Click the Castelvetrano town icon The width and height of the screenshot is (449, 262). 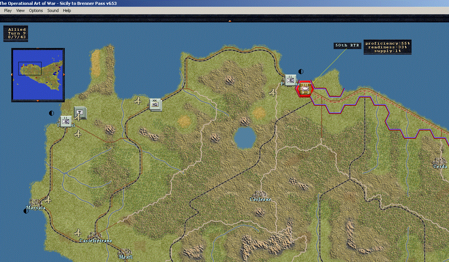click(94, 235)
